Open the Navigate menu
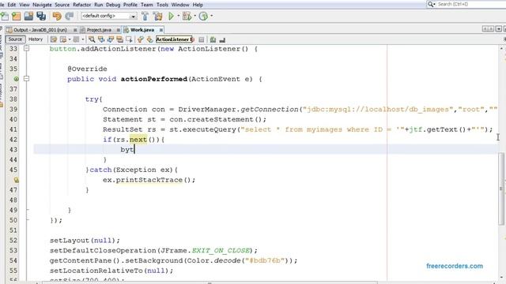506x284 pixels. tap(42, 5)
